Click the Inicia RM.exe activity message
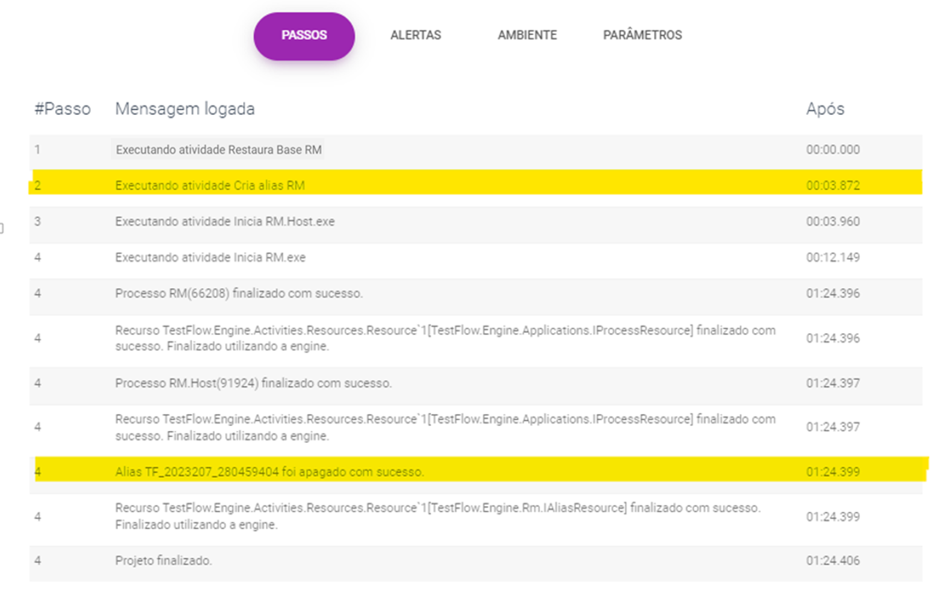The width and height of the screenshot is (945, 591). [210, 258]
